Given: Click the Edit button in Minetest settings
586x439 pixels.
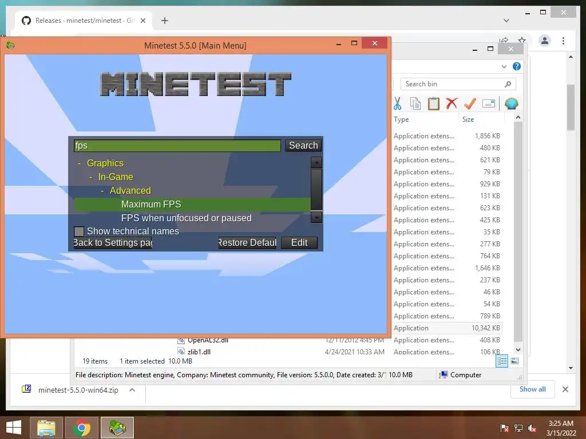Looking at the screenshot, I should click(x=299, y=242).
